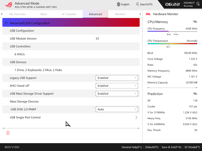202x151 pixels.
Task: Click ROG STRIX X870E-A GAMING WIFI7 NEO title
Action: (x=36, y=7)
